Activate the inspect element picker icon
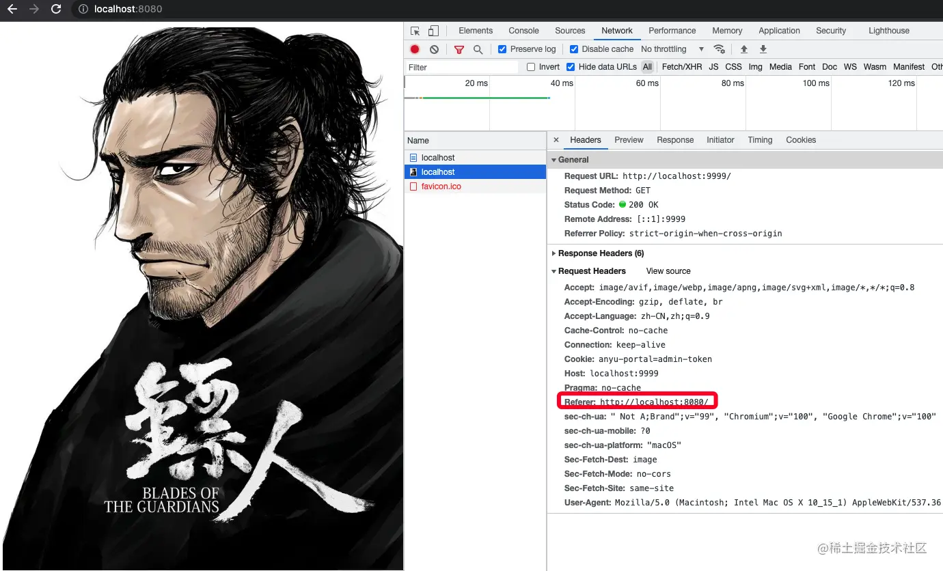Viewport: 943px width, 571px height. (415, 31)
